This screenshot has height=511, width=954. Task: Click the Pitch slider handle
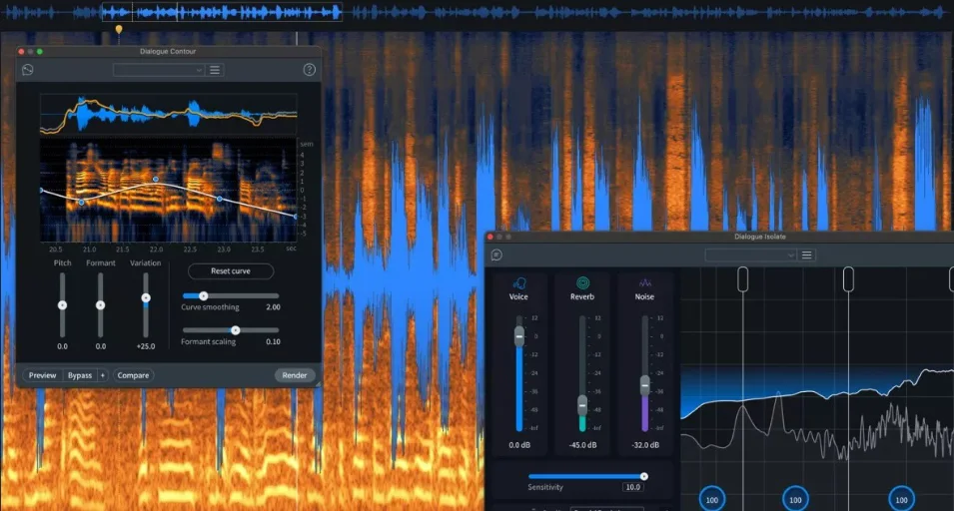[x=62, y=305]
